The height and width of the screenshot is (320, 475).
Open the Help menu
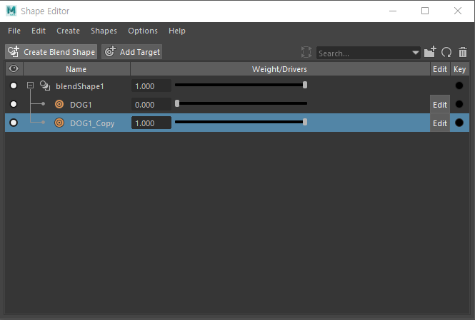pyautogui.click(x=177, y=31)
